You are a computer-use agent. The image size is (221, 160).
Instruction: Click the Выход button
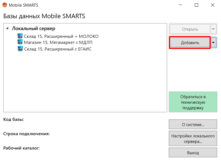click(193, 153)
